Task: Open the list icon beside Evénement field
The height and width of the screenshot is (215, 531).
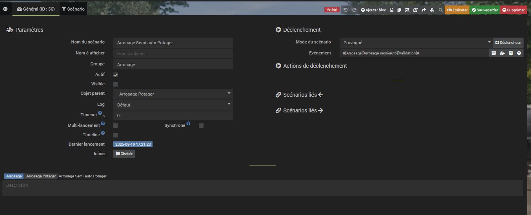Action: click(493, 53)
